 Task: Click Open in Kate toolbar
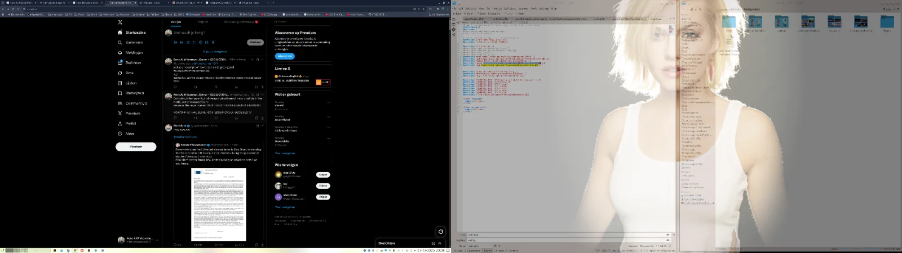point(468,13)
